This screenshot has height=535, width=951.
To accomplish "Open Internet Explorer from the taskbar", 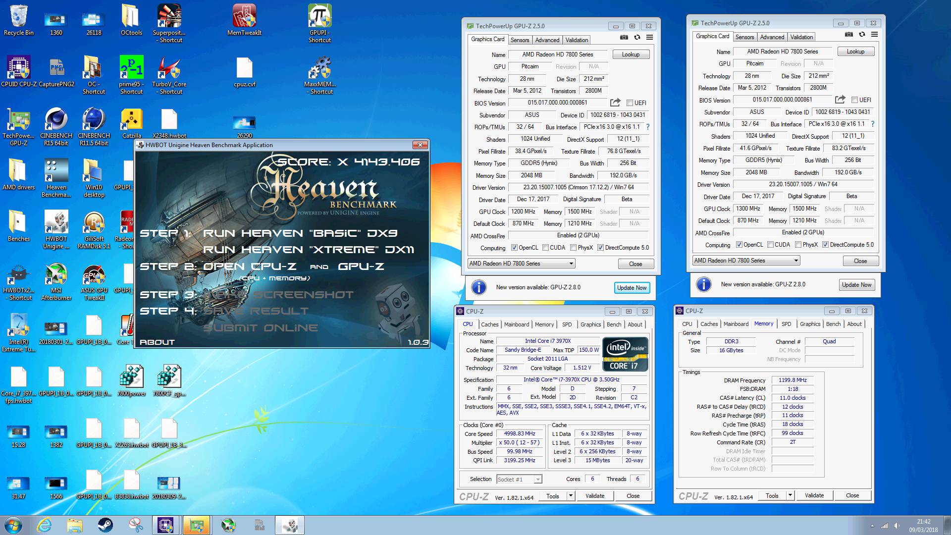I will tap(45, 525).
